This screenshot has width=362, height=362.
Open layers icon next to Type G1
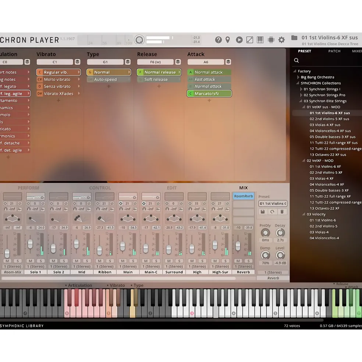click(128, 62)
